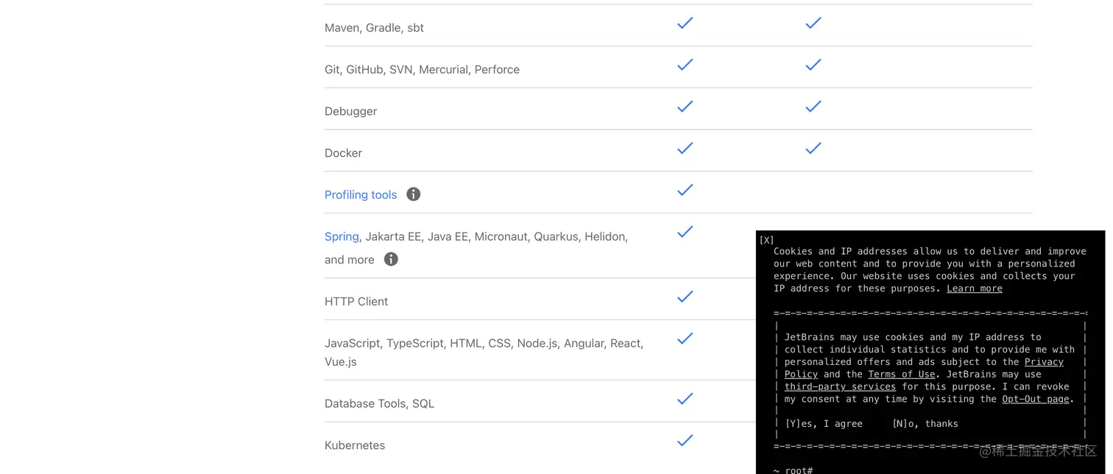This screenshot has width=1113, height=474.
Task: Click the second checkmark in the Git, GitHub row
Action: 813,65
